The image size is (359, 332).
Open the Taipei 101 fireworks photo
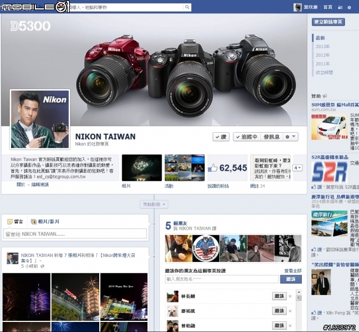[x=26, y=297]
